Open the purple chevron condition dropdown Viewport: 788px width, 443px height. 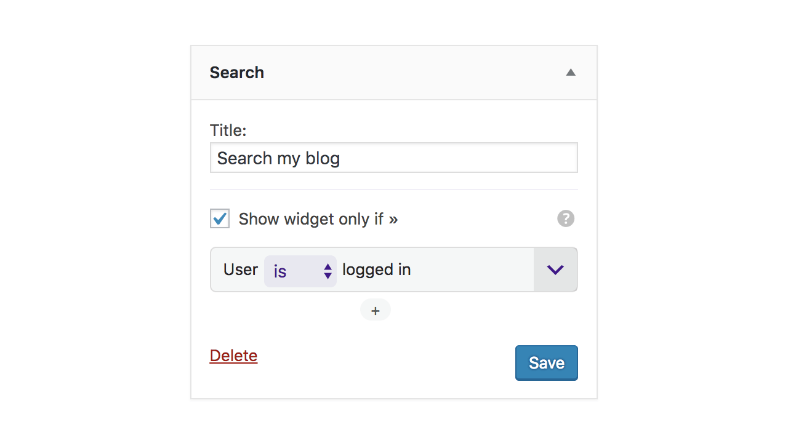pos(555,269)
